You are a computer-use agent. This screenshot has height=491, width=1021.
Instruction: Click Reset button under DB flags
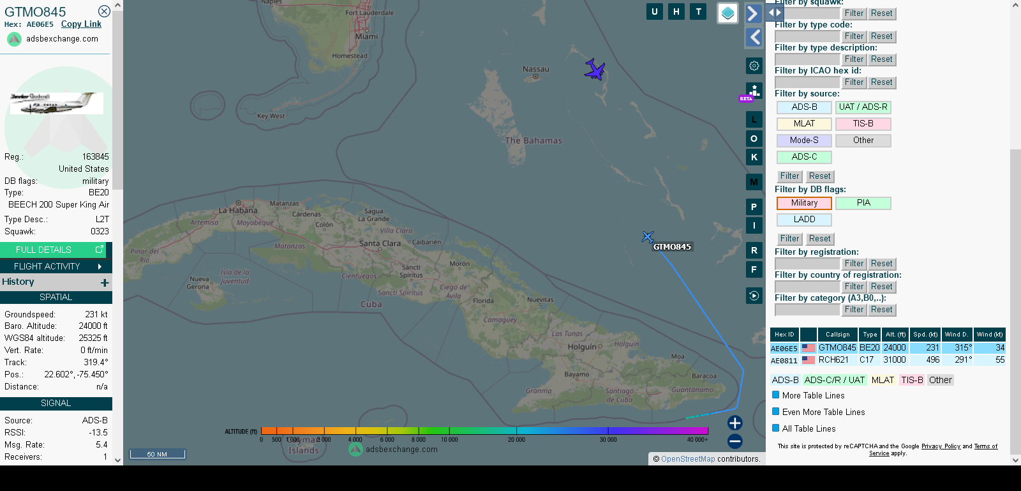820,239
